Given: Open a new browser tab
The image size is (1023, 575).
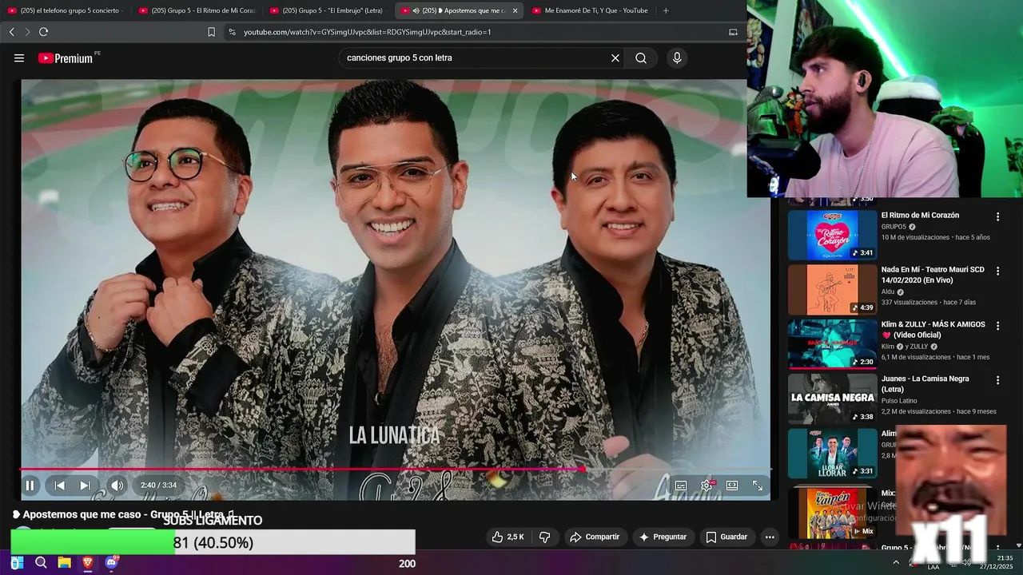Looking at the screenshot, I should point(666,10).
